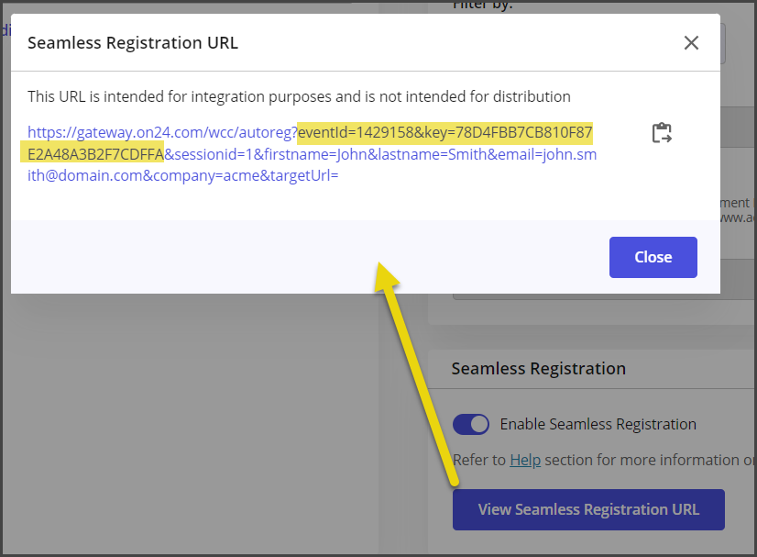Viewport: 757px width, 557px height.
Task: Toggle Enable Seamless Registration switch
Action: 471,425
